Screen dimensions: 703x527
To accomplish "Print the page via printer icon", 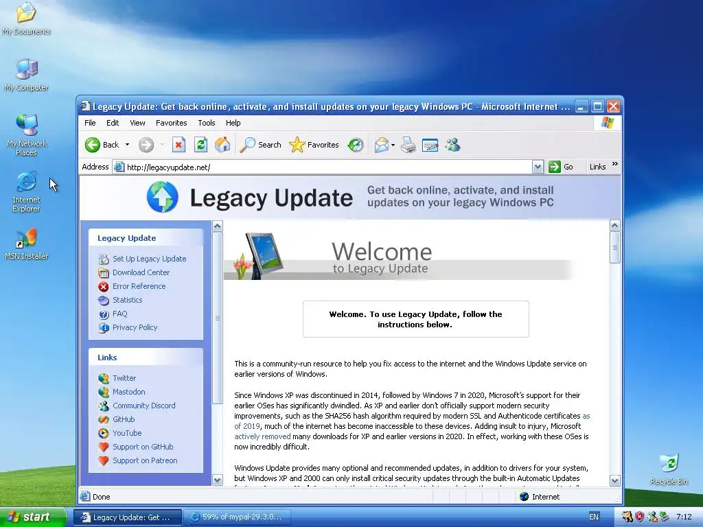I will (x=408, y=145).
